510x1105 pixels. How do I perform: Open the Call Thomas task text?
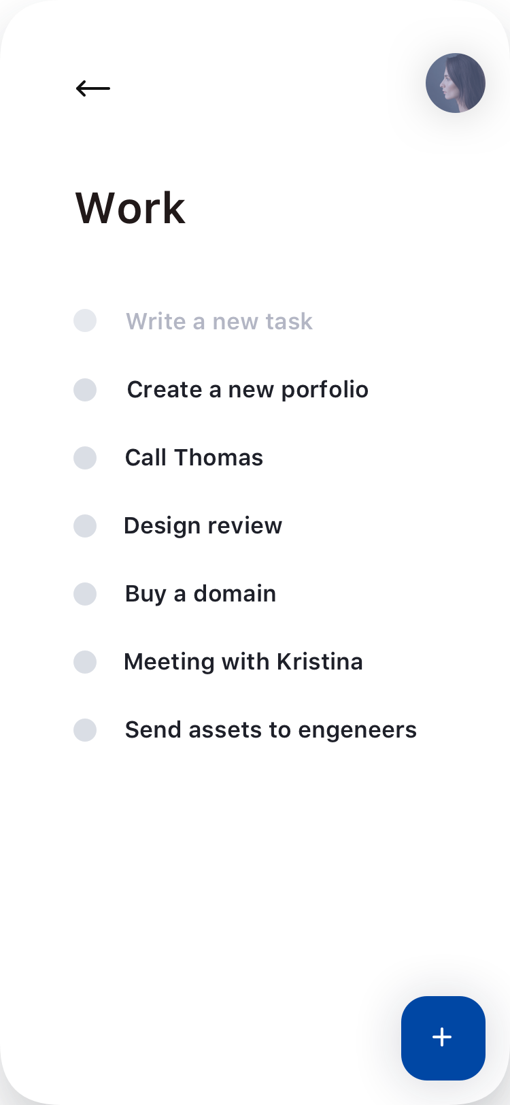click(194, 458)
